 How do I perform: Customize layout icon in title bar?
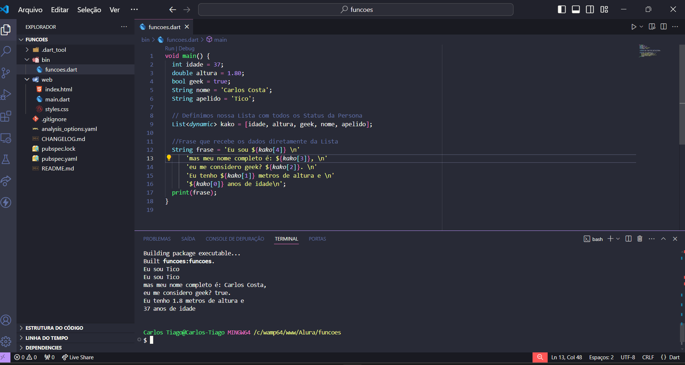click(x=604, y=9)
